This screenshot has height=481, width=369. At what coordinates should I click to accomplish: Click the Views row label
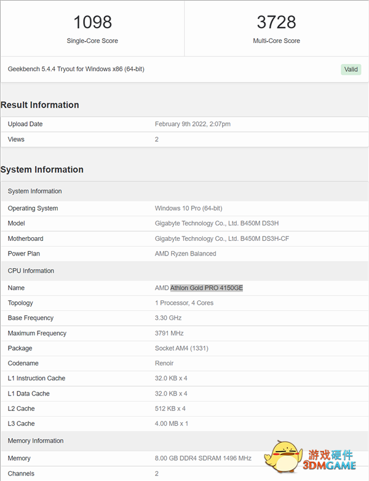click(16, 139)
